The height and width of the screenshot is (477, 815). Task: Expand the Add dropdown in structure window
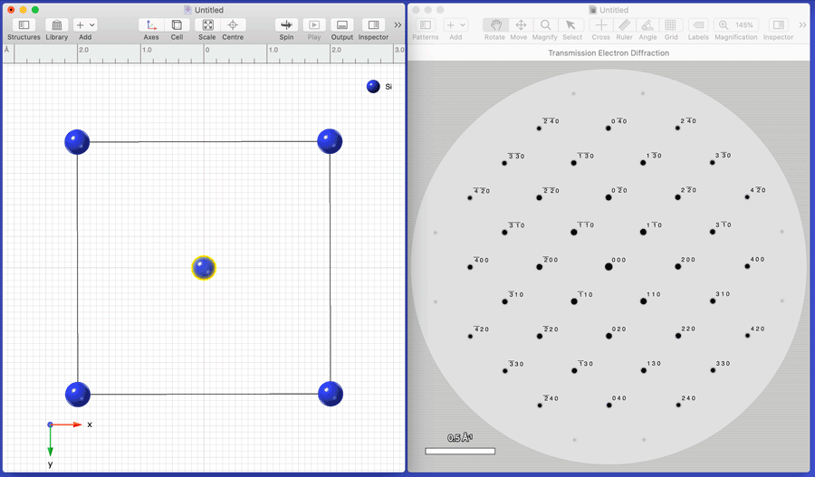85,25
